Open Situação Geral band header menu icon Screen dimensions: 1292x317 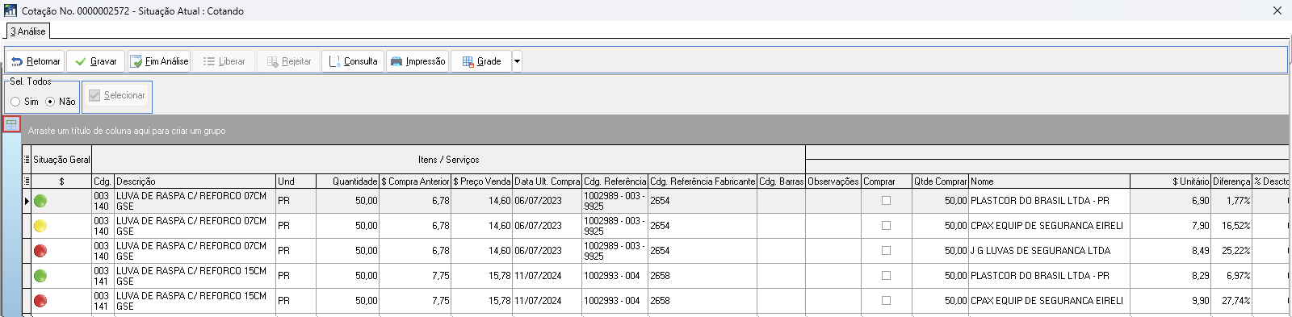click(27, 160)
